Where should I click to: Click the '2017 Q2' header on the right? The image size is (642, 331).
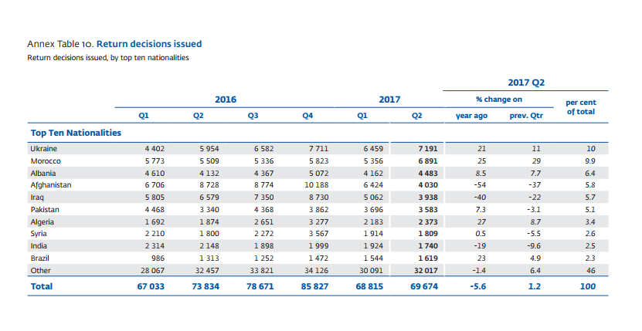coord(526,82)
